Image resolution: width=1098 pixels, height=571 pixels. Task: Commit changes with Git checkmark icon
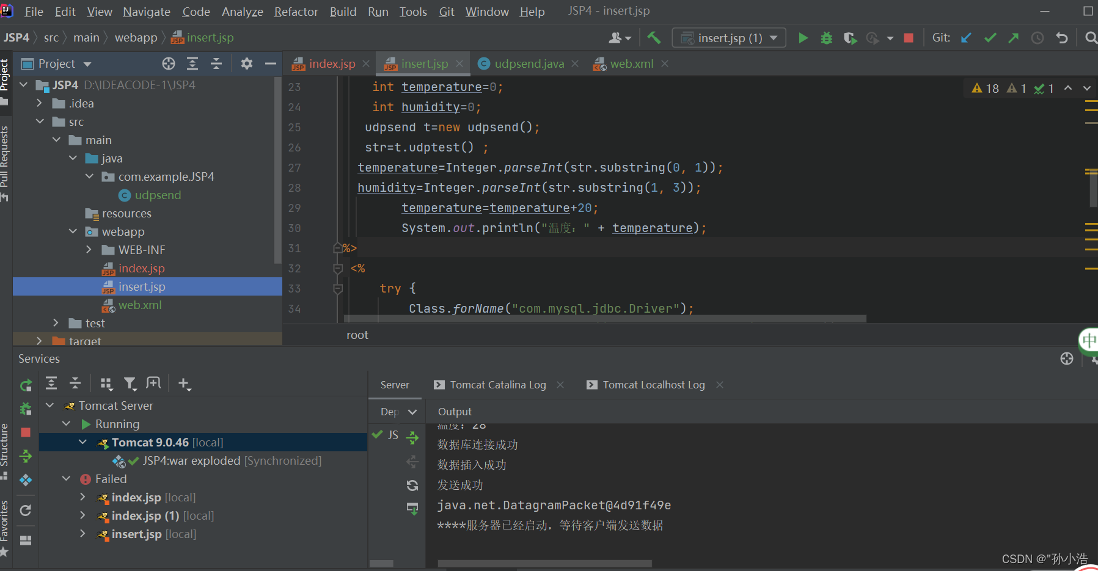pos(990,38)
